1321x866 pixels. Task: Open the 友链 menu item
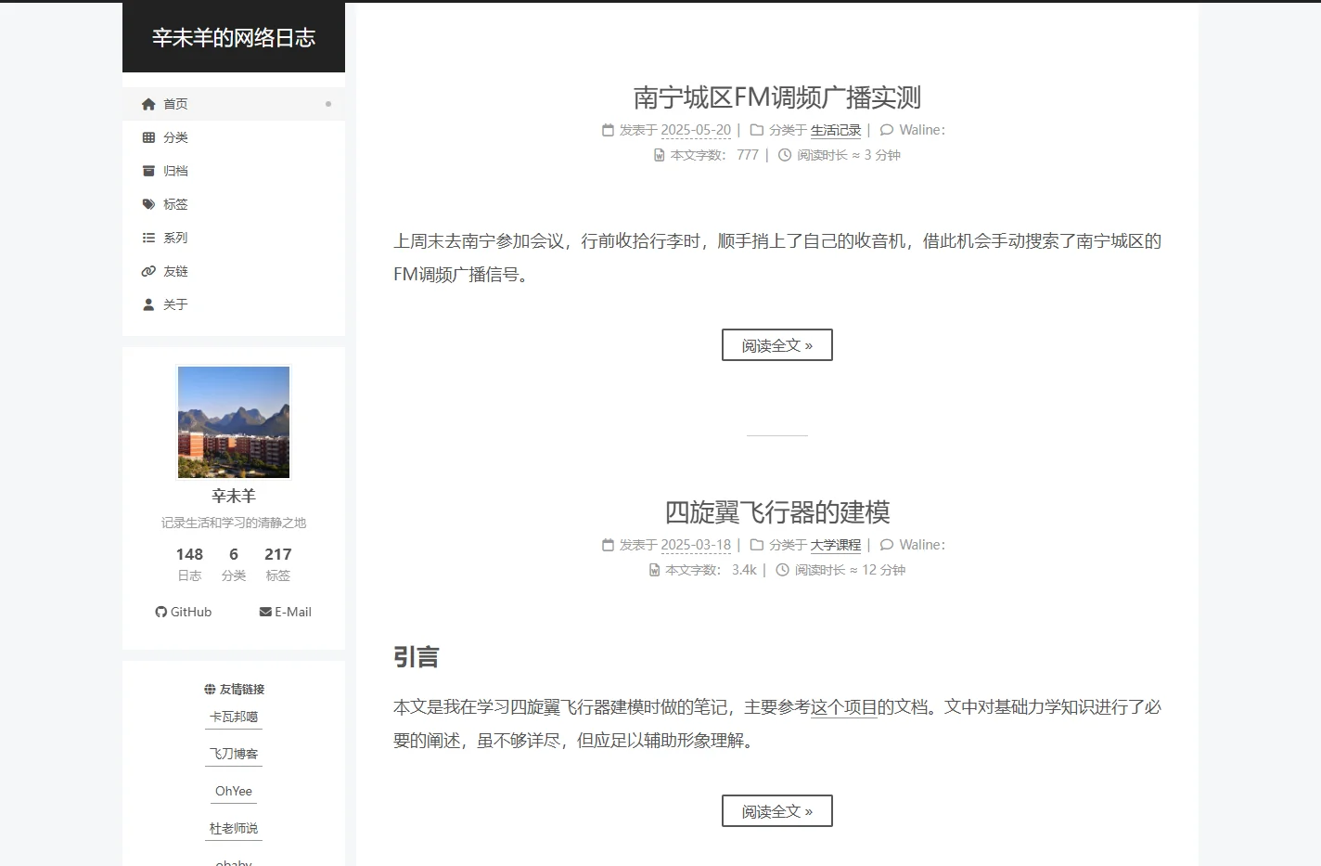point(234,271)
